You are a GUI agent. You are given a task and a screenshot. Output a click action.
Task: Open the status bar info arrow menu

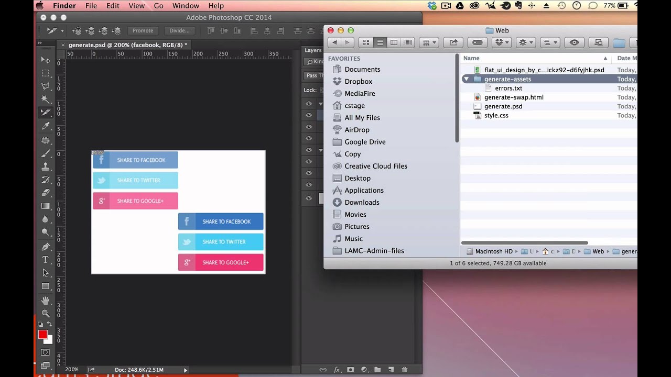[x=185, y=370]
